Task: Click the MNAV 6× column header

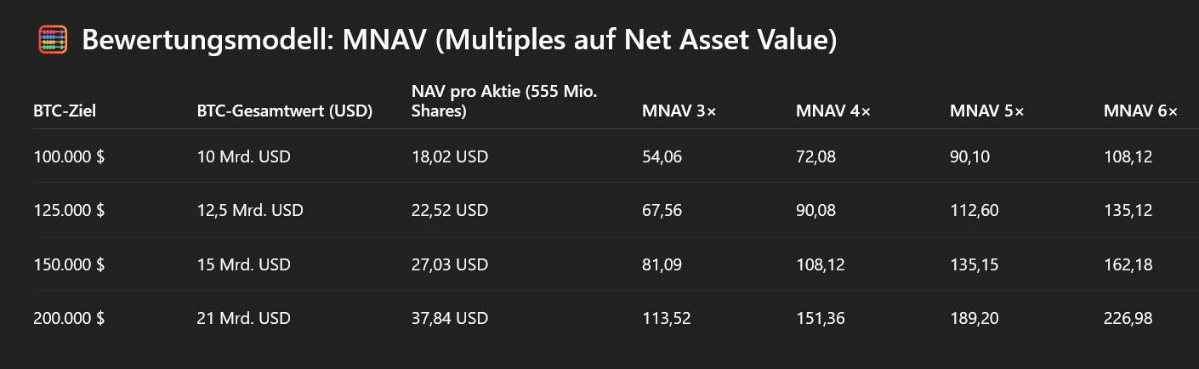Action: (x=1141, y=111)
